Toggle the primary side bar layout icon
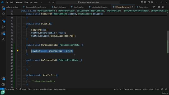The image size is (169, 95). tap(142, 2)
